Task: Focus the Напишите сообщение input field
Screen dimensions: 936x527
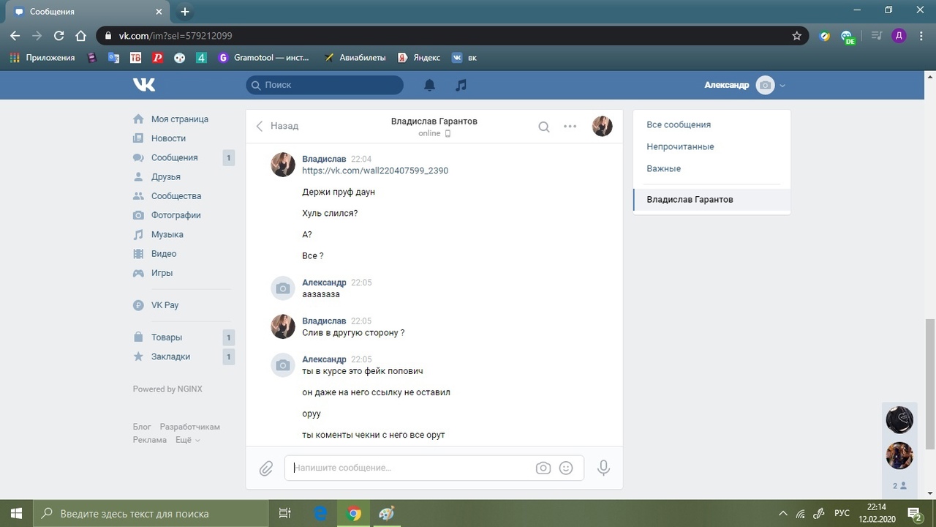Action: click(409, 468)
